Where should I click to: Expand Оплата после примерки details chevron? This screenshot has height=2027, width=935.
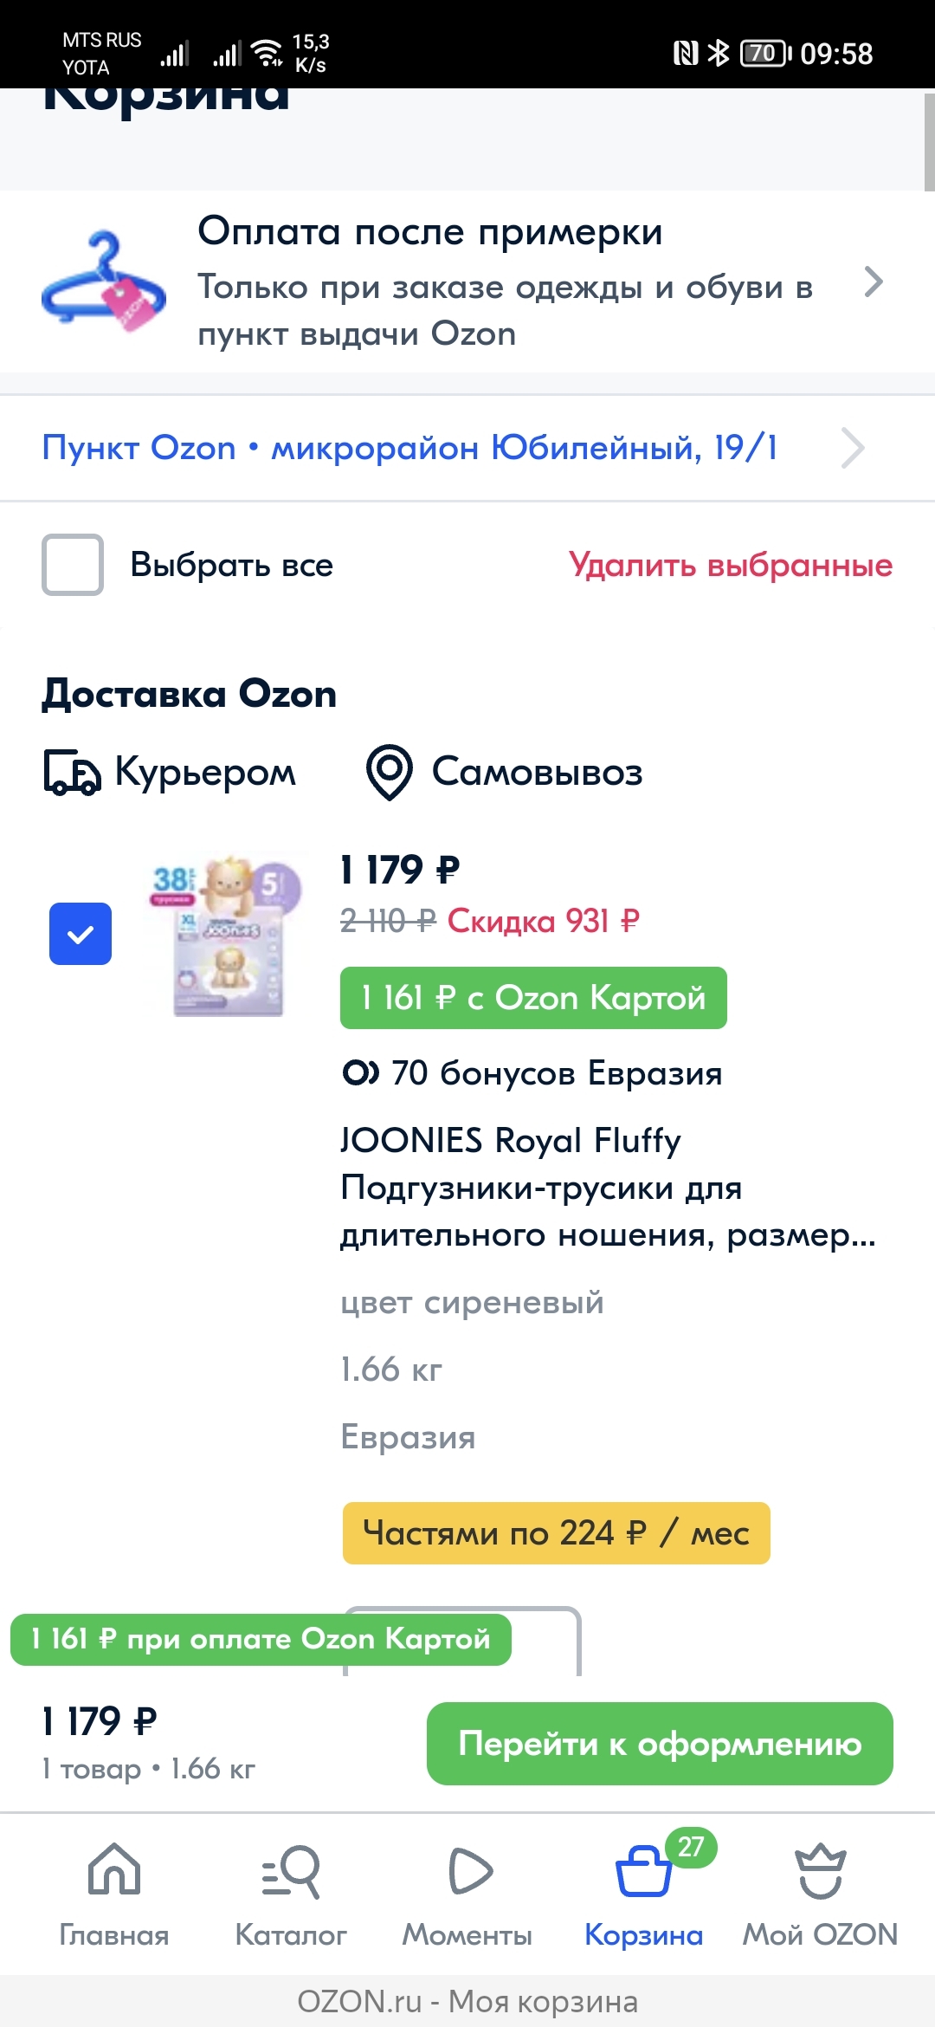(x=874, y=282)
